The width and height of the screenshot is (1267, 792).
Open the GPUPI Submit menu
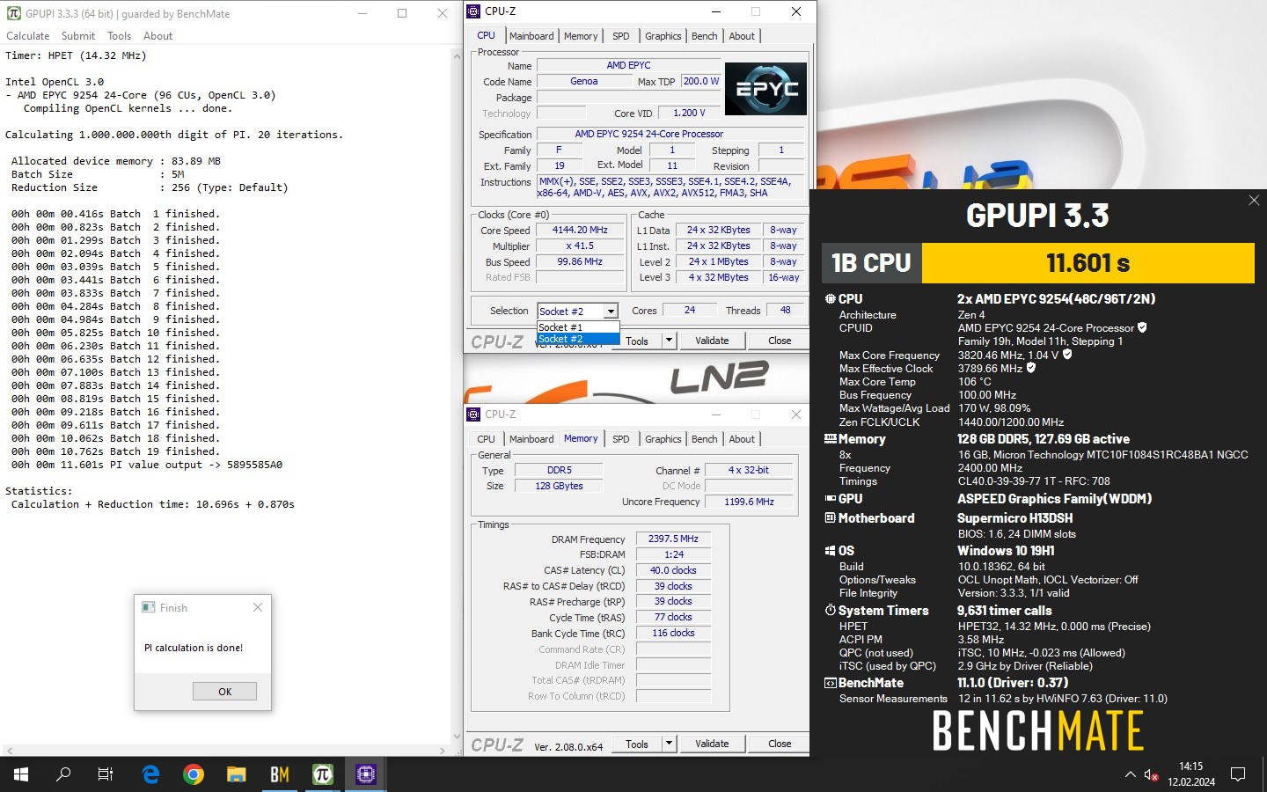78,36
